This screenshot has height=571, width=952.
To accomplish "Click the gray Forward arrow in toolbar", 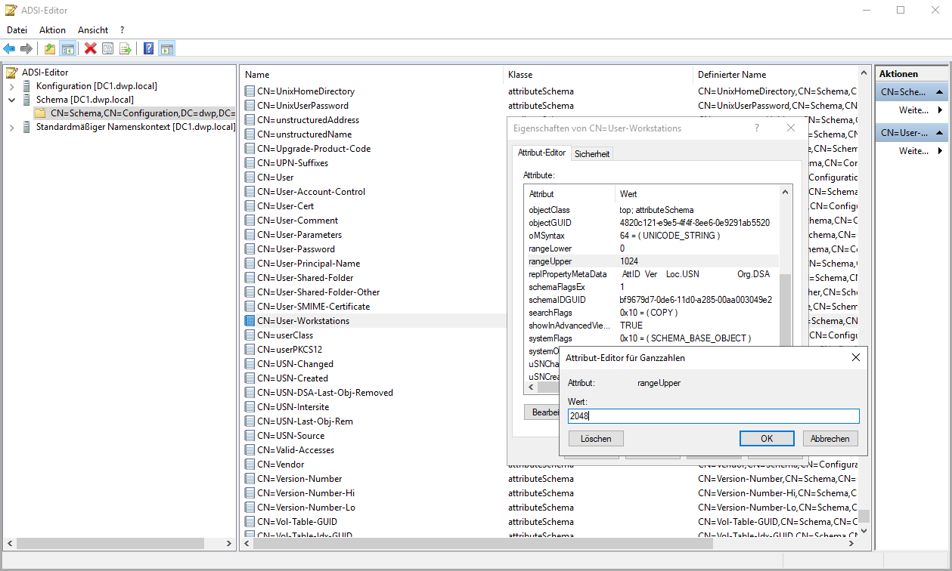I will click(x=26, y=49).
